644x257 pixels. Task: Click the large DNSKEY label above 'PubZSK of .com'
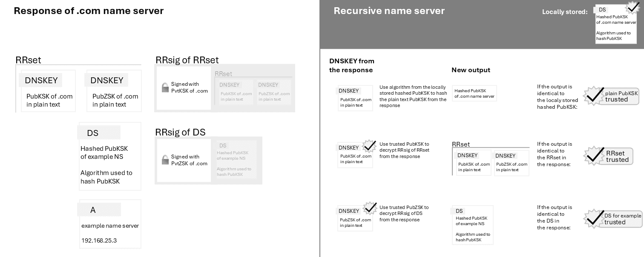(x=106, y=80)
